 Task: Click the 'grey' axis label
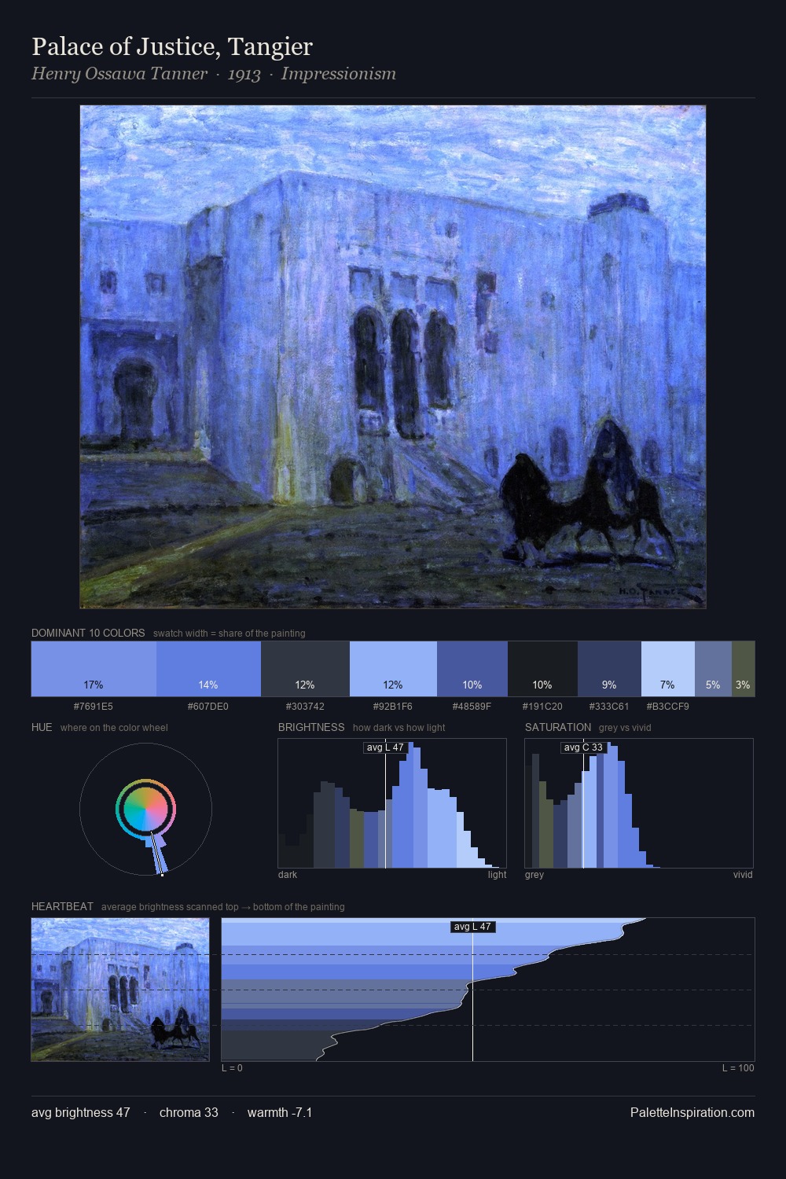click(x=534, y=875)
